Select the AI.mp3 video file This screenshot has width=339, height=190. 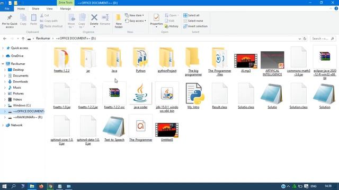pos(246,62)
